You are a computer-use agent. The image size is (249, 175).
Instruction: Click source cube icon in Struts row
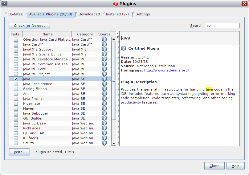(104, 143)
